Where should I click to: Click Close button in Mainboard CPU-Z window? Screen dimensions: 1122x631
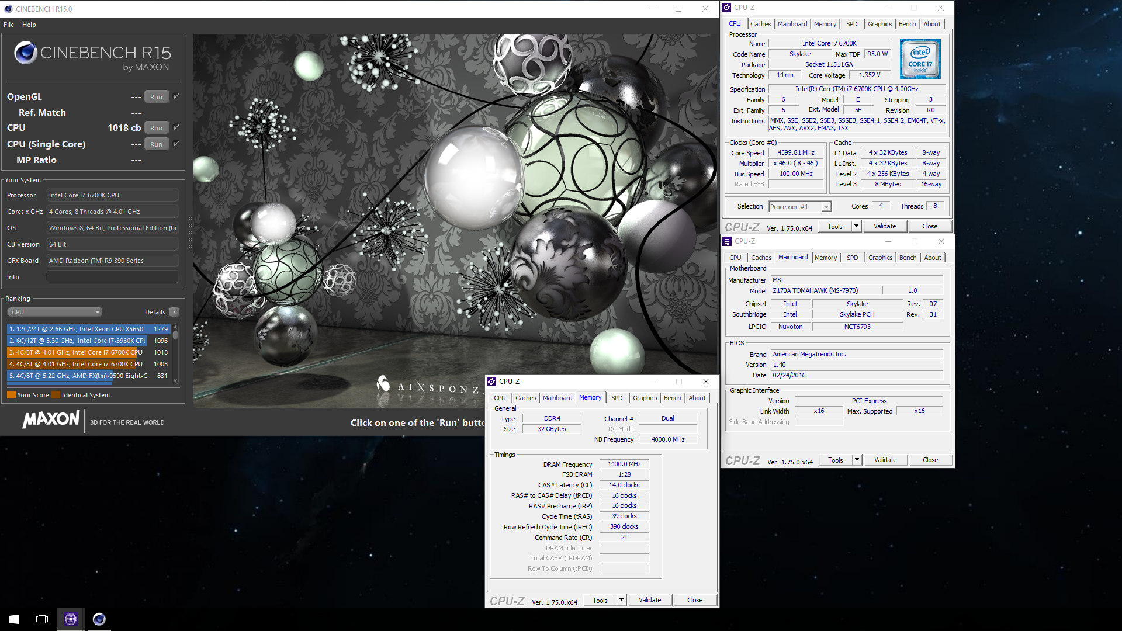pyautogui.click(x=930, y=460)
